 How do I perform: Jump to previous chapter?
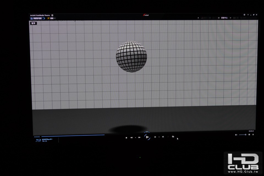point(155,137)
